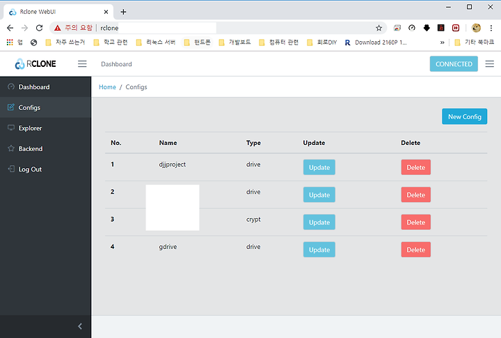Toggle the sidebar hamburger menu icon

pos(82,64)
